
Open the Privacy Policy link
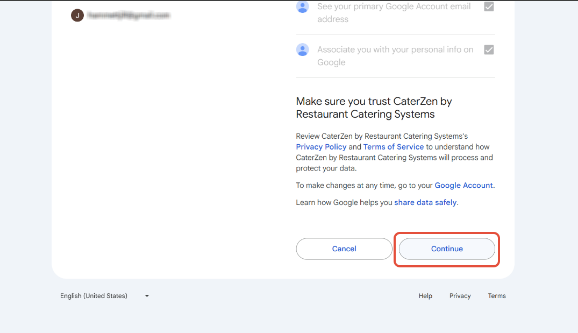(x=321, y=147)
